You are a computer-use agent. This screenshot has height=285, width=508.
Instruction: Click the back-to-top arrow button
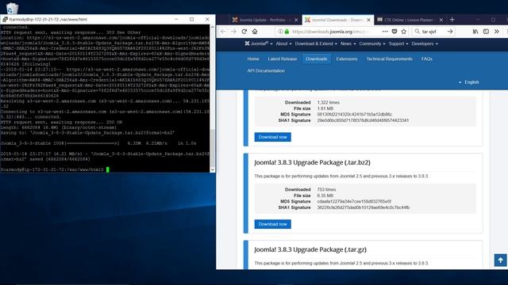click(x=500, y=260)
